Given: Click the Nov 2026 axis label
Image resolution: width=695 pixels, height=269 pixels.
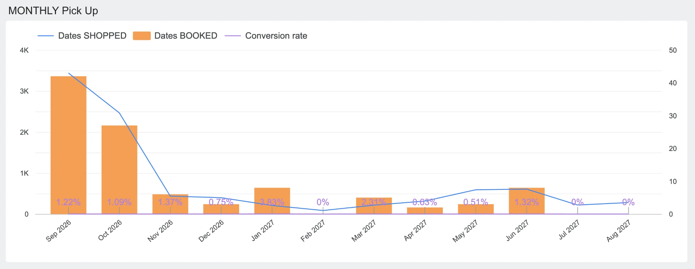Looking at the screenshot, I should point(160,231).
